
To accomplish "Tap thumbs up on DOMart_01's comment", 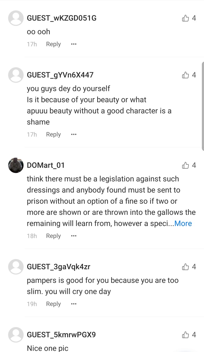I will [186, 165].
